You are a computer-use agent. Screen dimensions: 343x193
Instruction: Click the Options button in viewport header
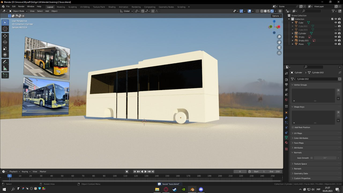point(277,16)
